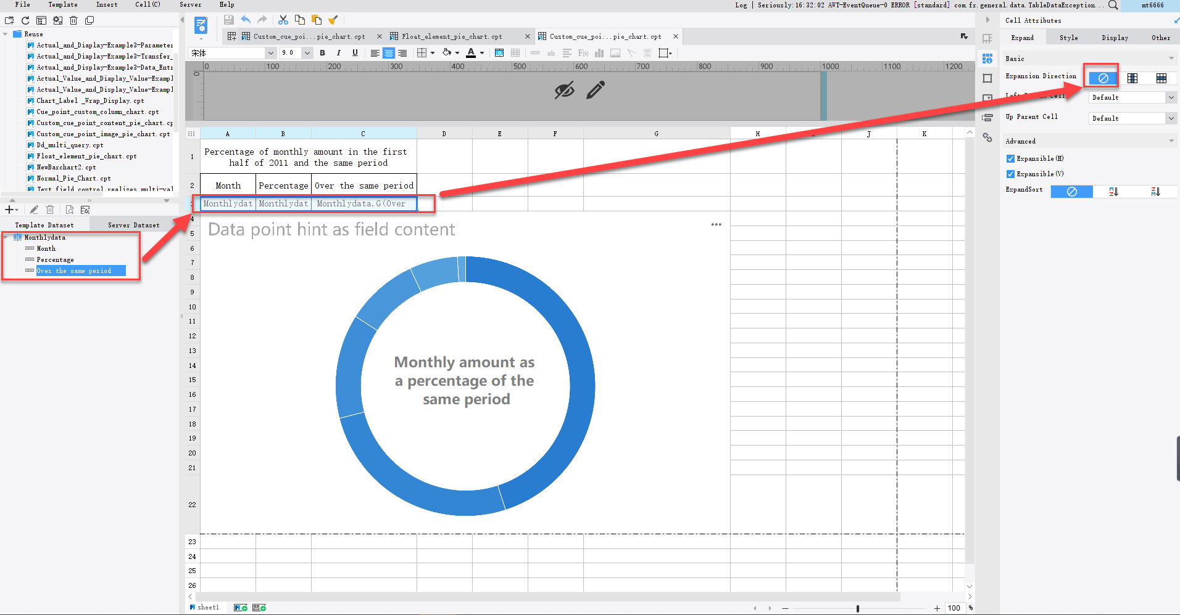Apply right text alignment
The height and width of the screenshot is (615, 1180).
click(402, 53)
